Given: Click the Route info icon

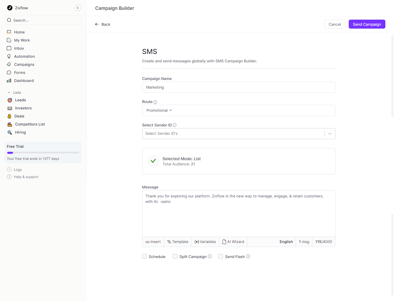Looking at the screenshot, I should tap(155, 102).
